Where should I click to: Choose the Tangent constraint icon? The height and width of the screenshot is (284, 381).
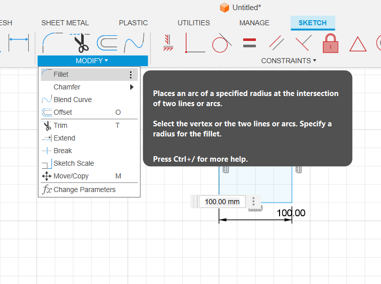tap(222, 43)
